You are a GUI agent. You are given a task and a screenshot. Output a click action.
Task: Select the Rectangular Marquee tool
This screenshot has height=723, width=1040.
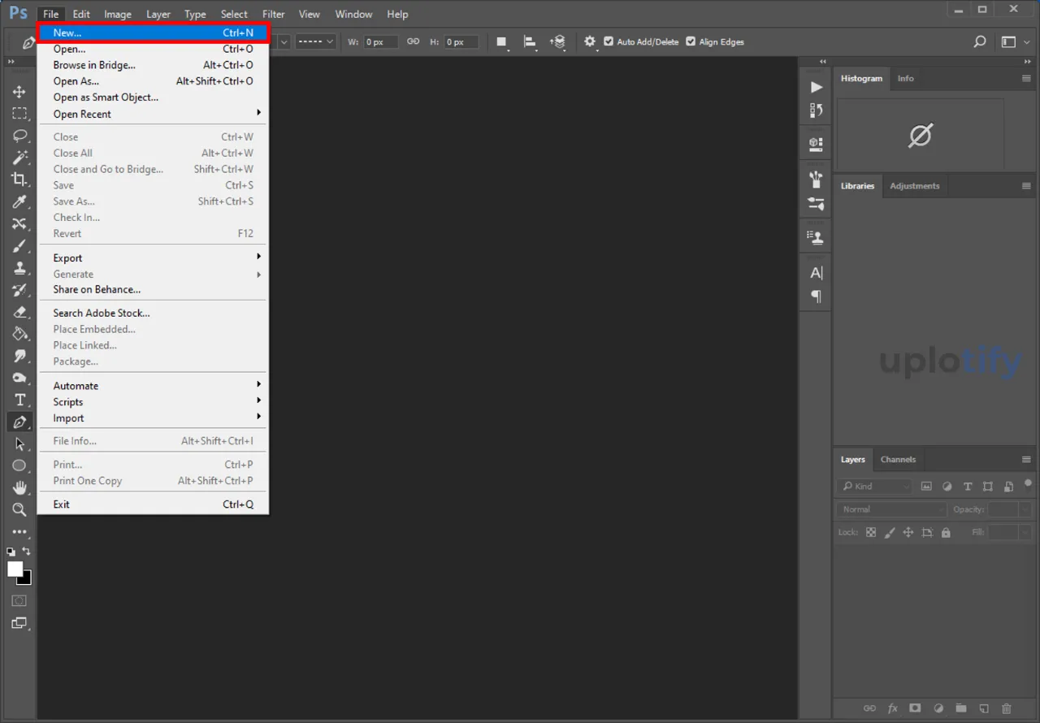[19, 114]
